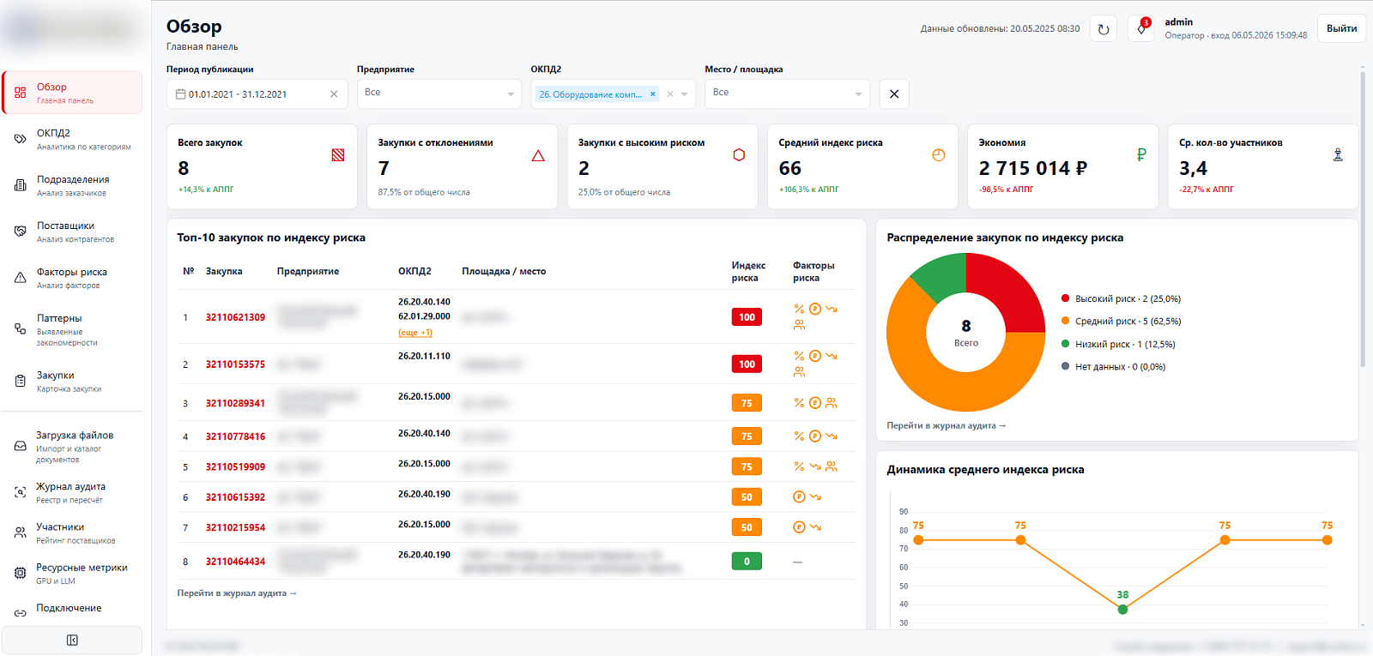Click the triangle icon on Закупки с отклонениями card
Viewport: 1373px width, 656px height.
point(538,155)
